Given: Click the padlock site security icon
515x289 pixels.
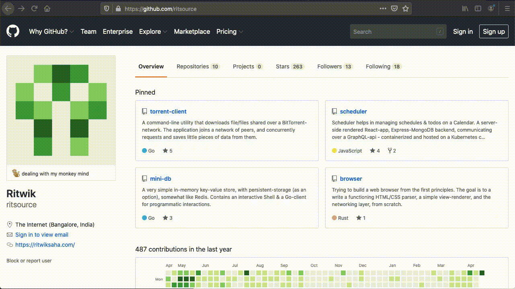Looking at the screenshot, I should point(118,8).
